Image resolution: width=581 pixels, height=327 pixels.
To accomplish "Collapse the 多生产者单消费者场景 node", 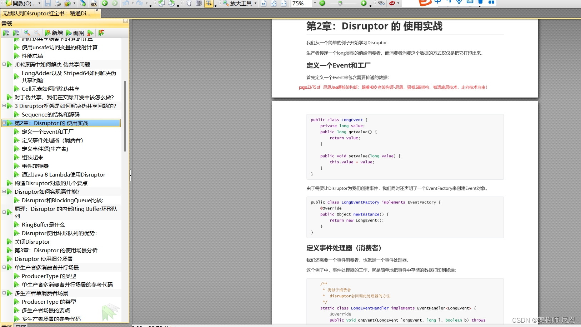I will pyautogui.click(x=4, y=293).
